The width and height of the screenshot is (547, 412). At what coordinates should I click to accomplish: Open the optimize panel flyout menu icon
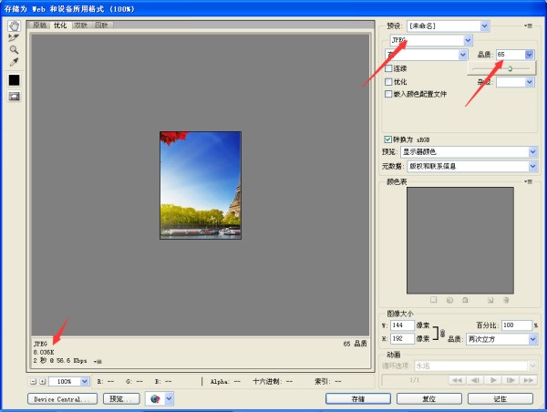pyautogui.click(x=528, y=26)
